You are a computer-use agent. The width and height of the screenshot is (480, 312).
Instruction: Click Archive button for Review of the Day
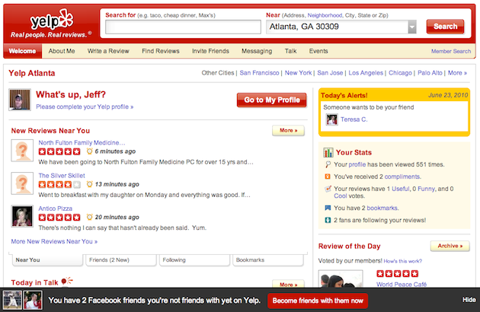tap(450, 246)
